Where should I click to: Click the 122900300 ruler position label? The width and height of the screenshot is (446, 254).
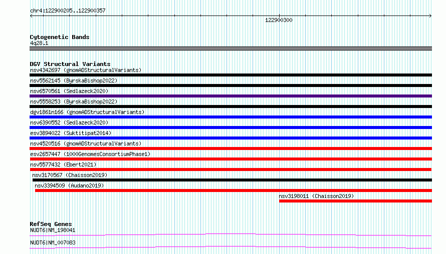coord(279,20)
